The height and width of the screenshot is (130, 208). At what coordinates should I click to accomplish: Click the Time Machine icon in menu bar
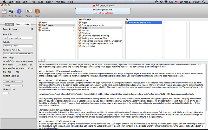[x=157, y=2]
